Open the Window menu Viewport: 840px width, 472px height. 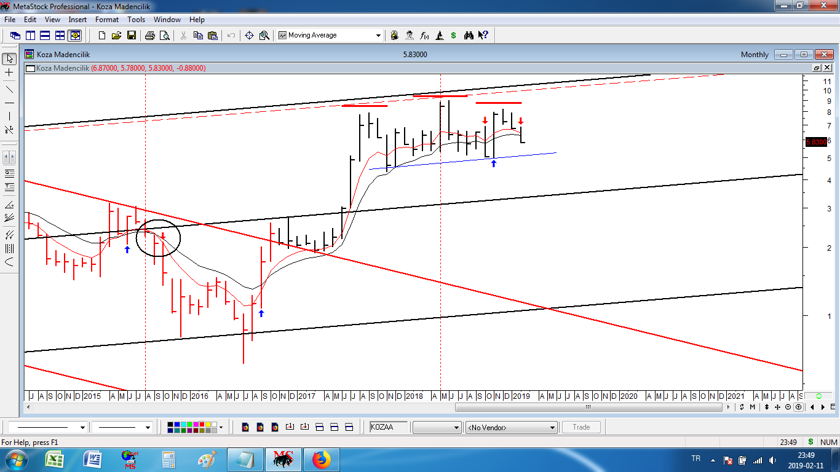[x=167, y=20]
